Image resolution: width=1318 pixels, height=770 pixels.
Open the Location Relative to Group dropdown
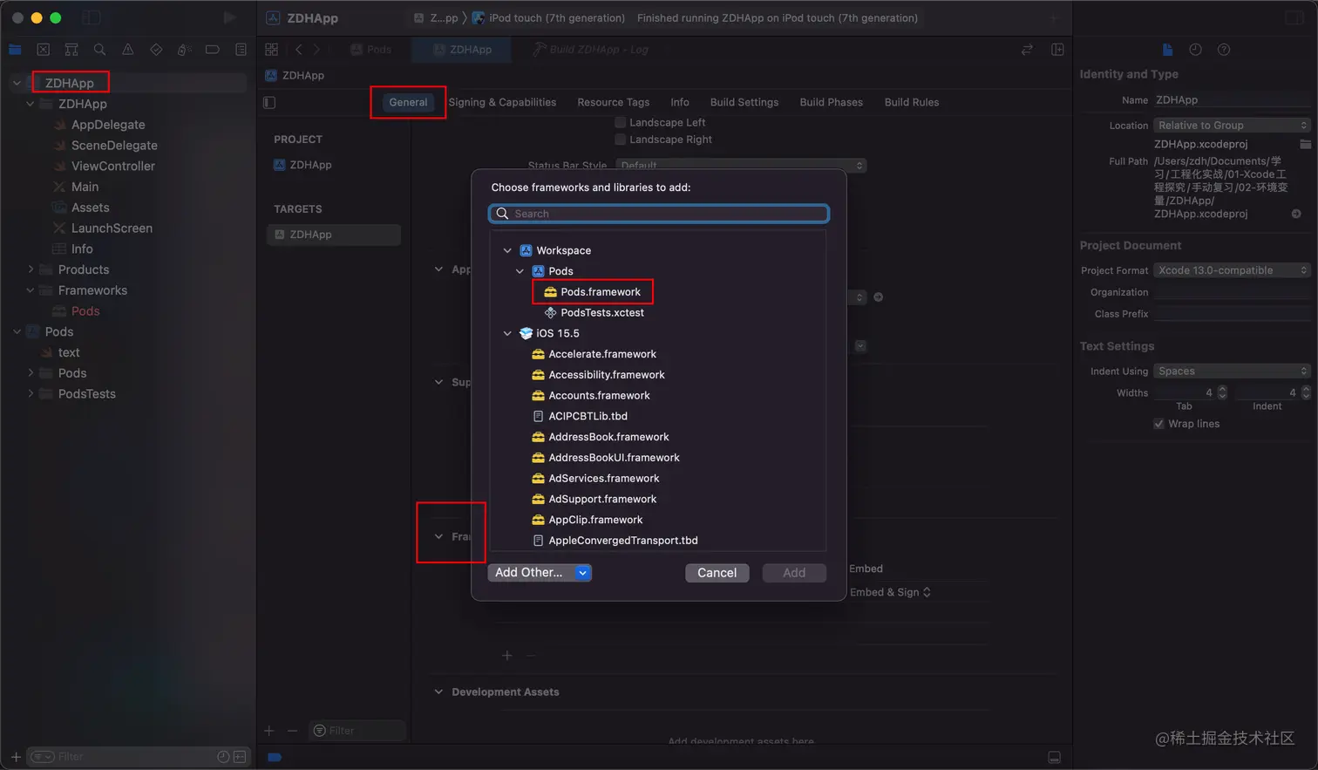coord(1232,126)
